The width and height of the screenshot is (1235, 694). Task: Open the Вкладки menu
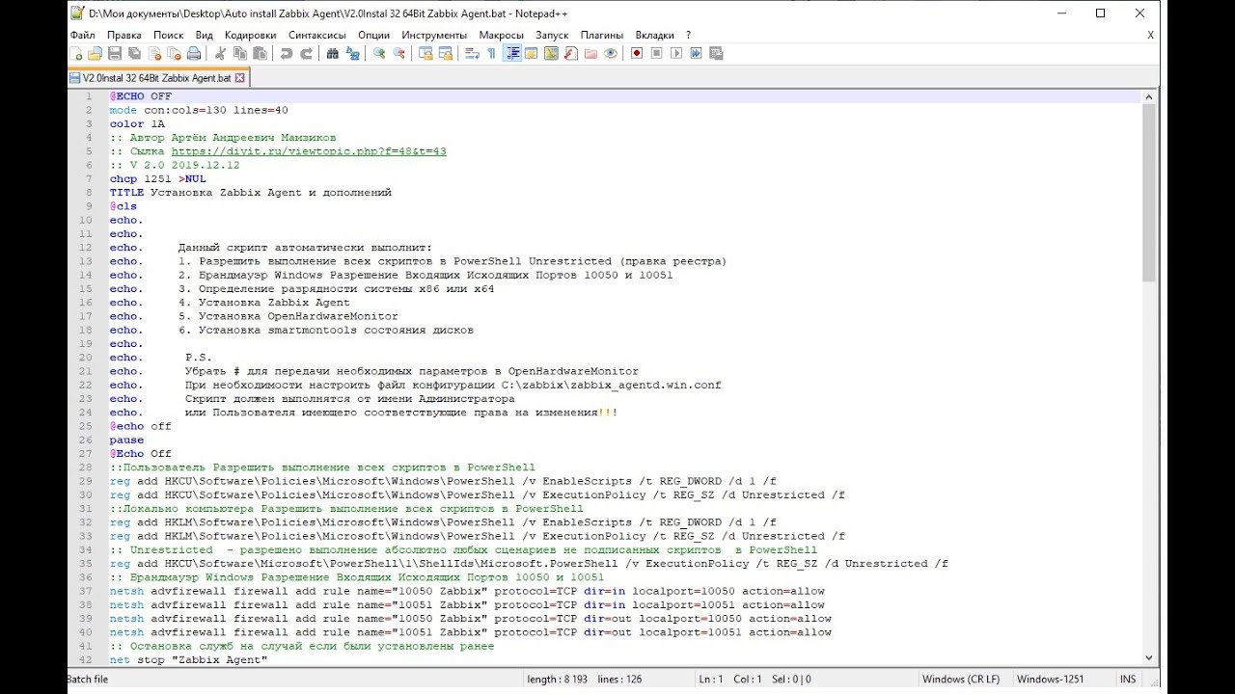[x=655, y=35]
